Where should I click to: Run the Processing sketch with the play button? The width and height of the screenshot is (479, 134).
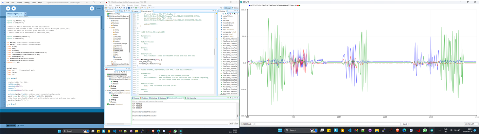[x=8, y=8]
